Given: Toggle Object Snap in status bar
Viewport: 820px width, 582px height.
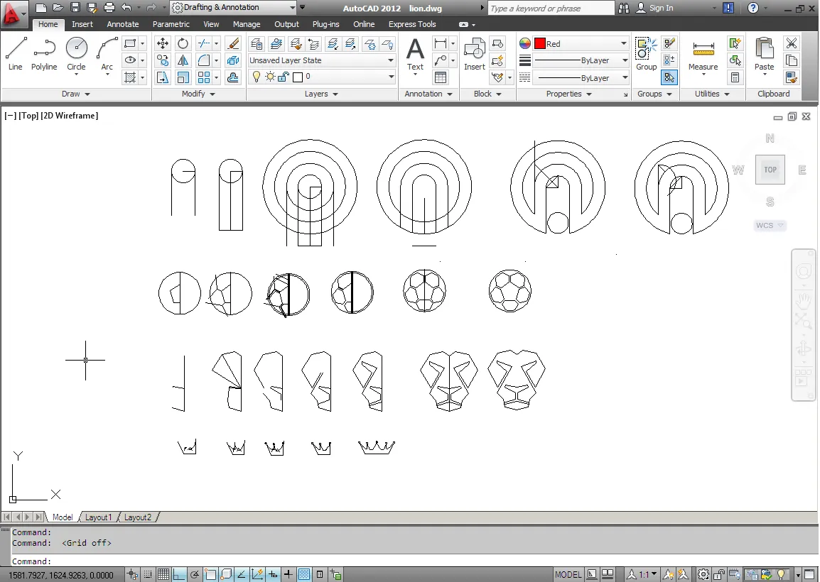Looking at the screenshot, I should [x=210, y=575].
